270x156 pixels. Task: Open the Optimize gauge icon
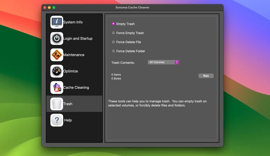57,71
